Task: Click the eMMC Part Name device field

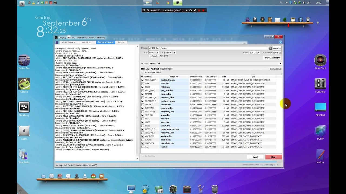Action: coord(208,48)
